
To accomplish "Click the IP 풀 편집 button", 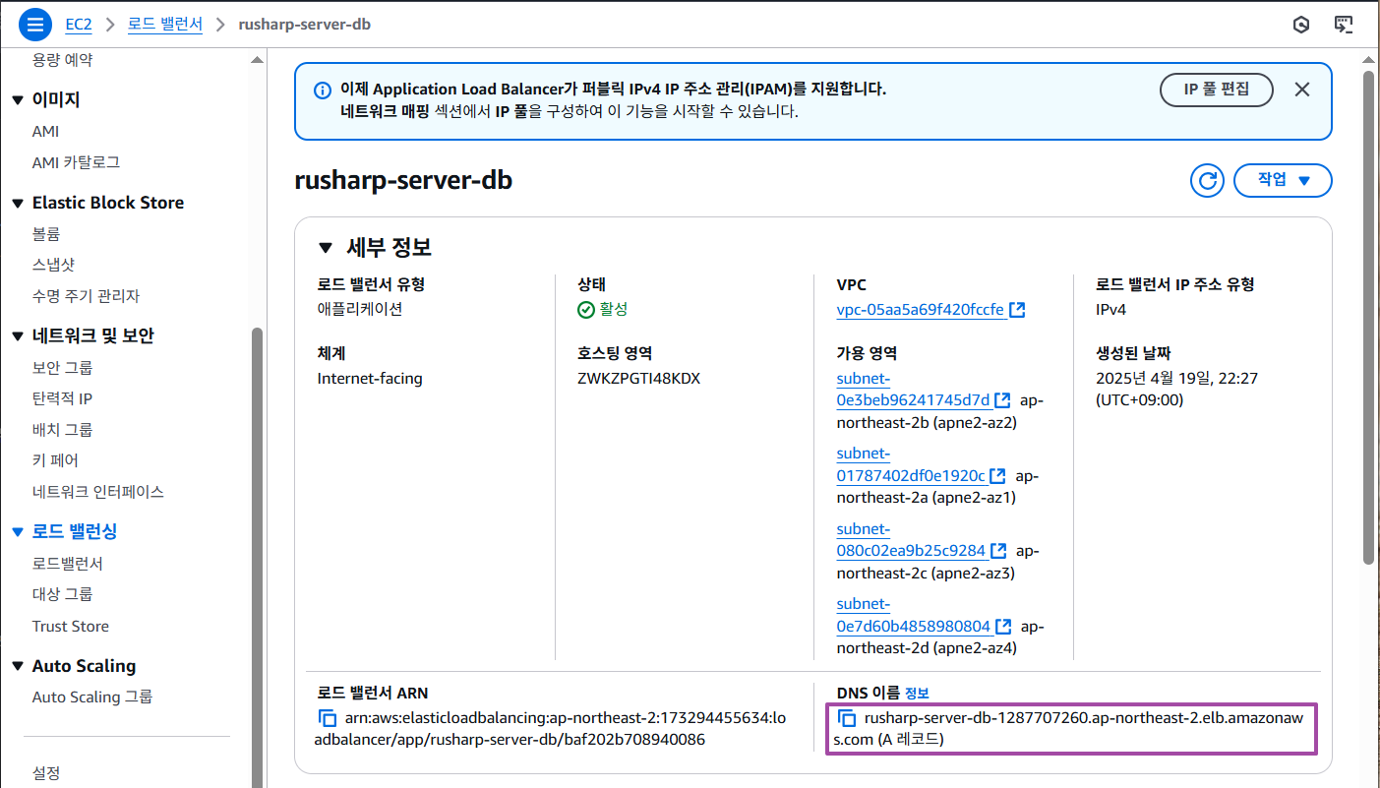I will click(x=1217, y=90).
